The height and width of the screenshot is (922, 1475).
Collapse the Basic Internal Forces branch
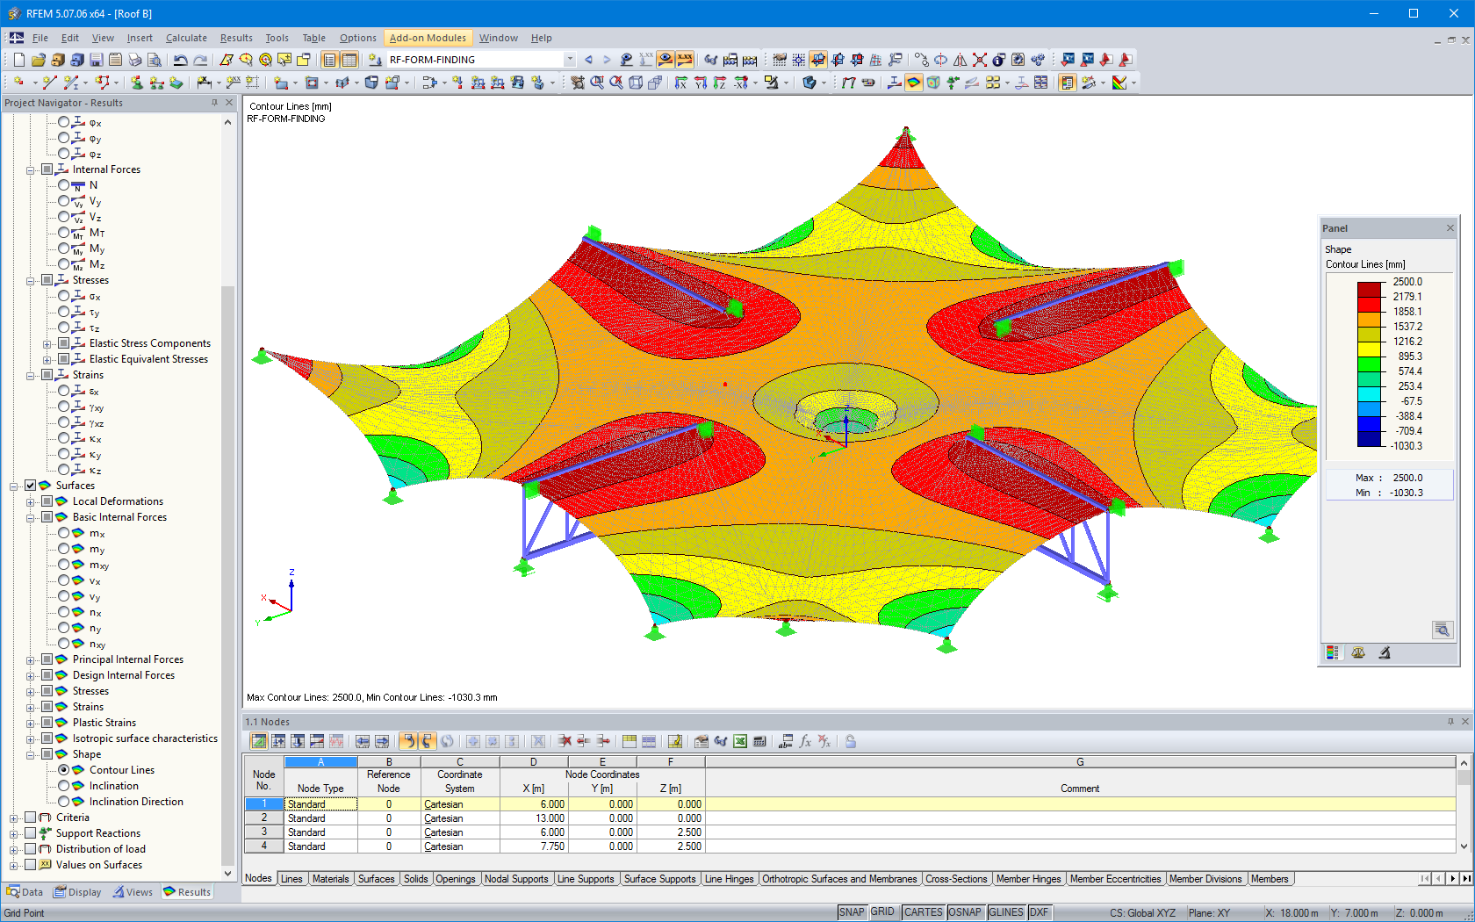coord(31,517)
